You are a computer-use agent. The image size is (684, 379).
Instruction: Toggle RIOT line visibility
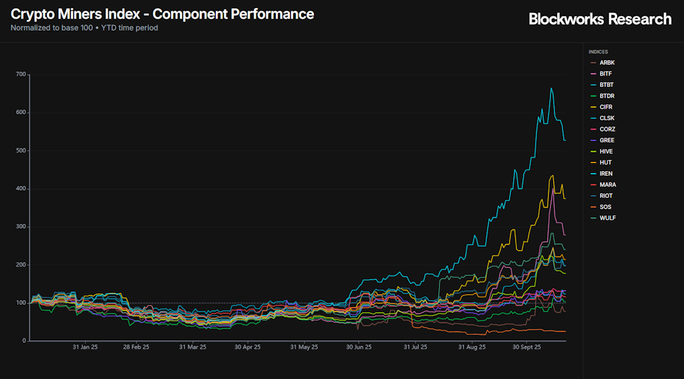tap(606, 196)
